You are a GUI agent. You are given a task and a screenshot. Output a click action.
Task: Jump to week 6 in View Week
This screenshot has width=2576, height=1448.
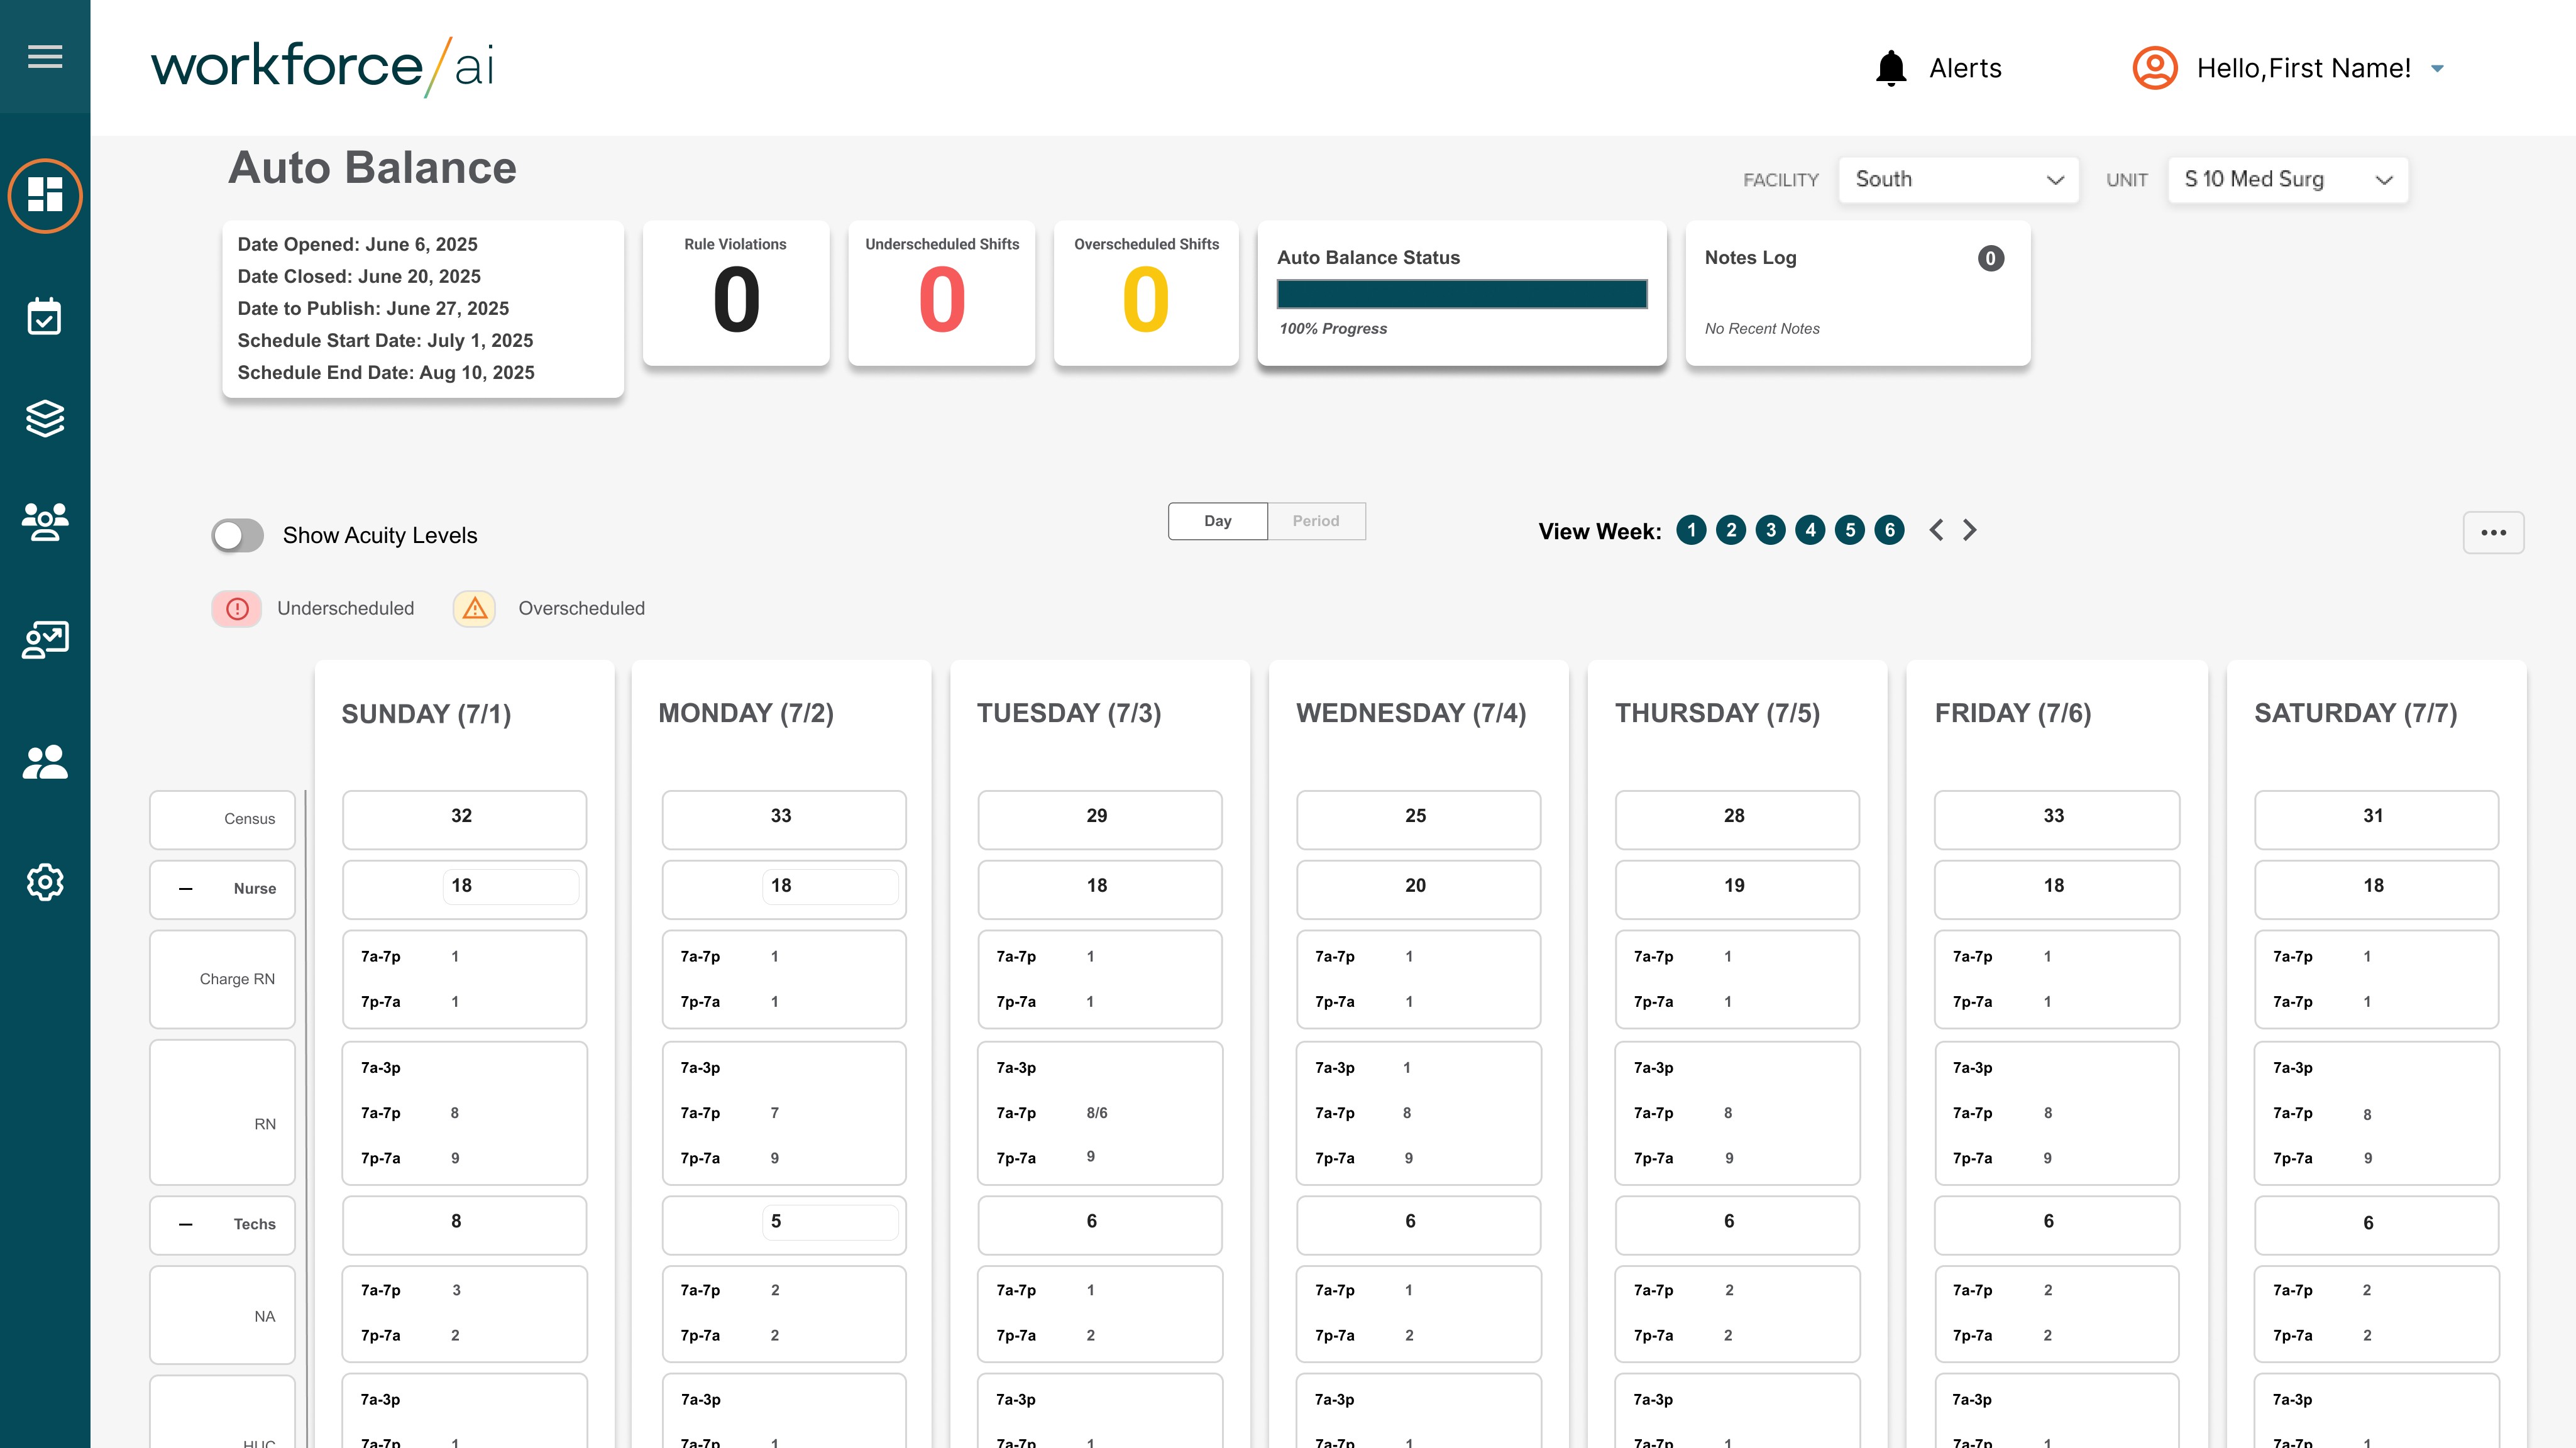tap(1889, 530)
